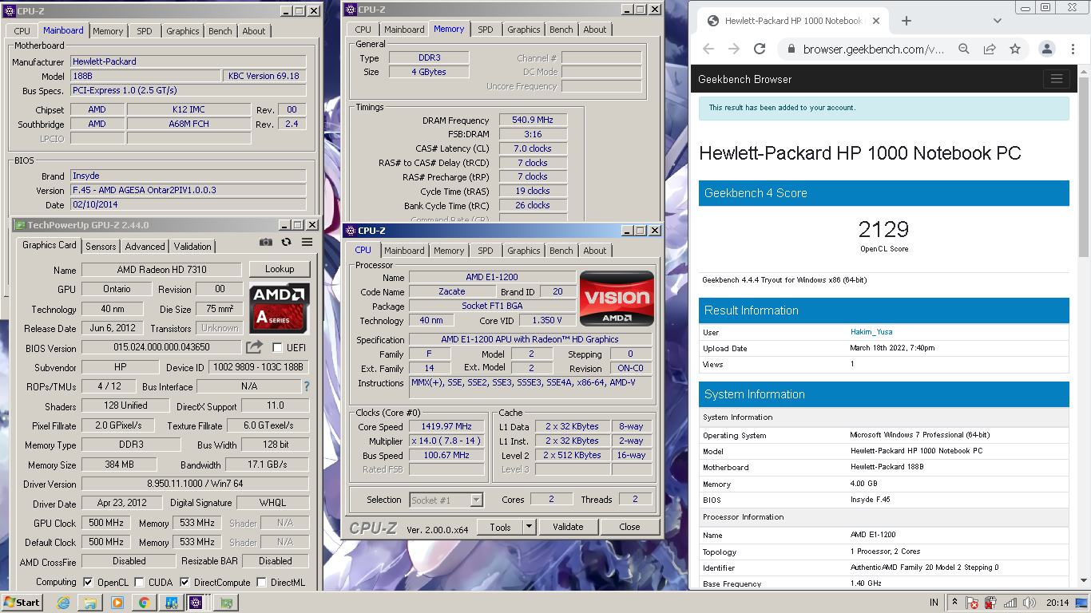Screen dimensions: 1091x613
Task: Open Google Chrome from the taskbar
Action: pos(144,603)
